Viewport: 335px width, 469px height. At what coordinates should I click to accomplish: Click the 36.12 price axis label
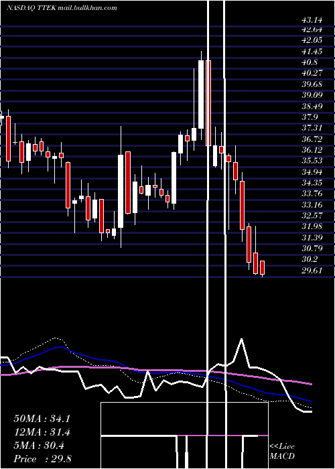point(312,149)
